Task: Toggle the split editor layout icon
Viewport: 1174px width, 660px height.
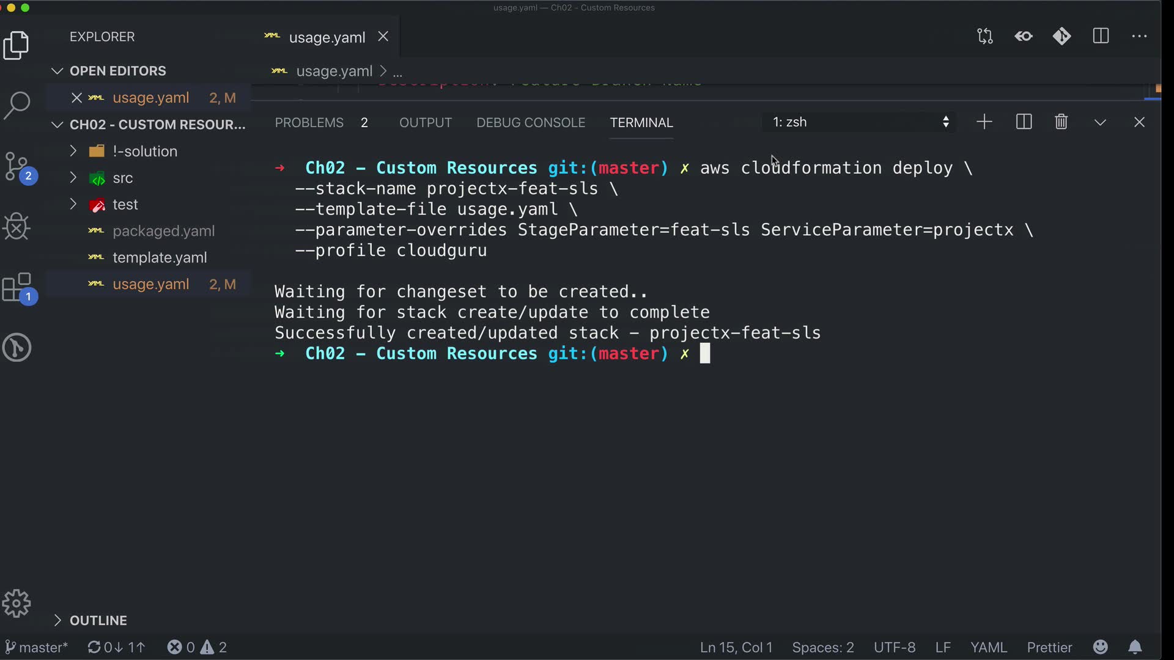Action: tap(1101, 37)
